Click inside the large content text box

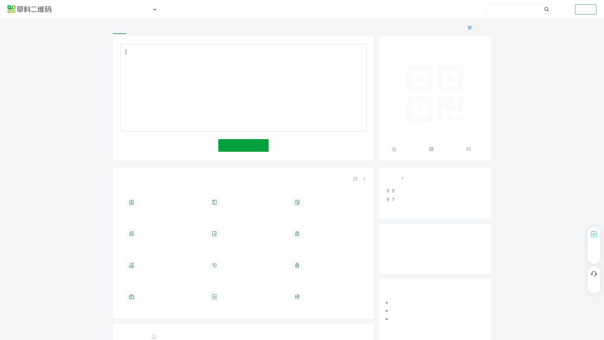point(243,88)
